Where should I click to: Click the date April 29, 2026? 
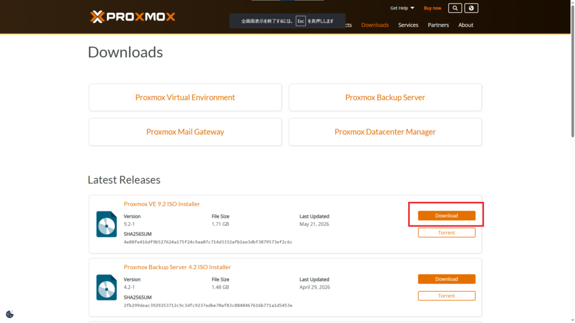[x=314, y=288]
